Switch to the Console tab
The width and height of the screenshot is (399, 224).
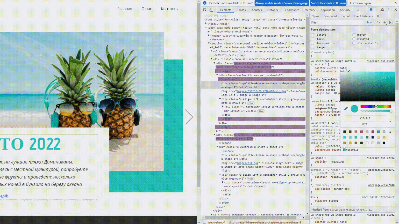click(x=241, y=10)
